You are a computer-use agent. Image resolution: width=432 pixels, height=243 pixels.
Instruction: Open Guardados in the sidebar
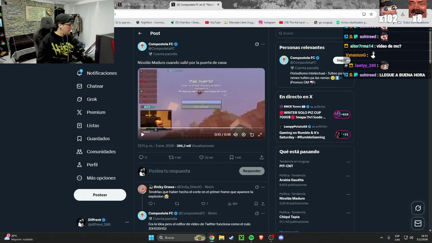click(93, 139)
